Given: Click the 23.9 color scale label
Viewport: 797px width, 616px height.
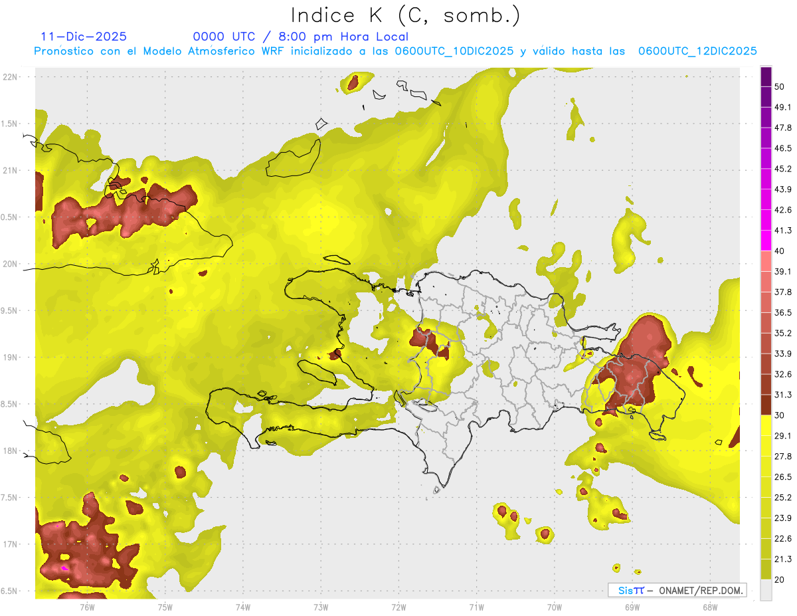Looking at the screenshot, I should pos(783,518).
